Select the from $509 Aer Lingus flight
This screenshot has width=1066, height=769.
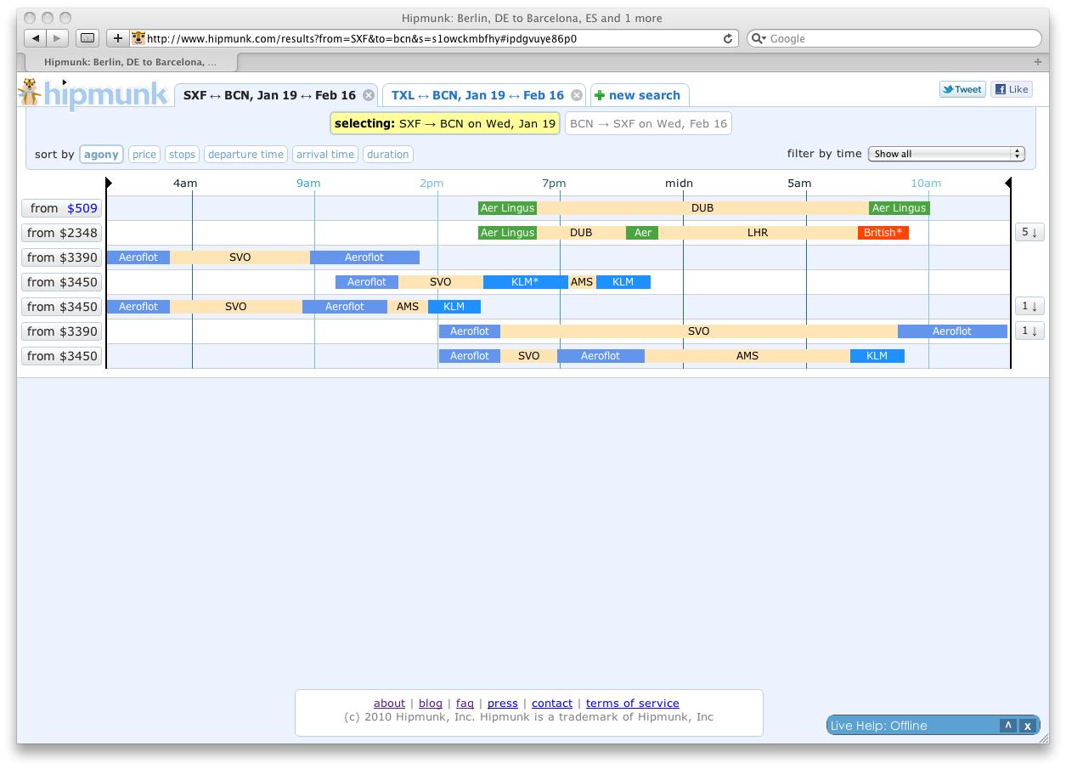(x=62, y=208)
